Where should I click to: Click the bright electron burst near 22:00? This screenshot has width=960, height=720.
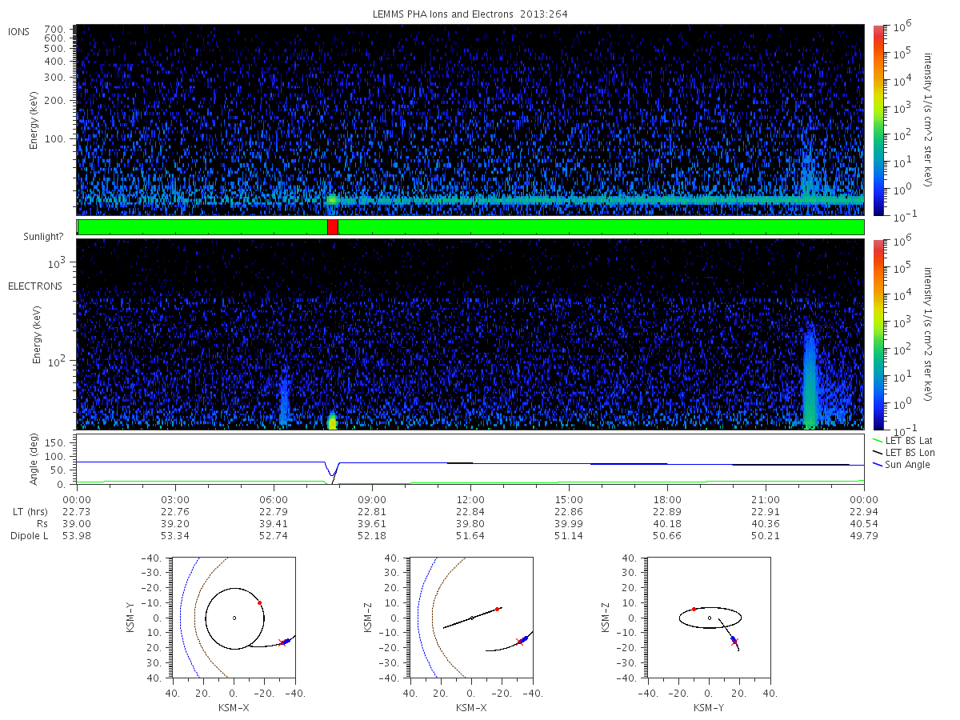click(x=810, y=376)
